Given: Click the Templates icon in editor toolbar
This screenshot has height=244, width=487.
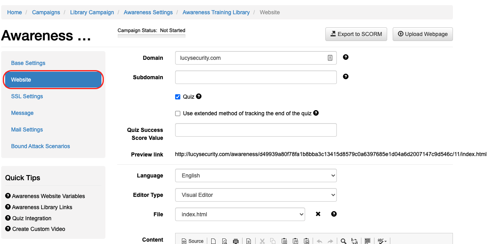Looking at the screenshot, I should 248,241.
